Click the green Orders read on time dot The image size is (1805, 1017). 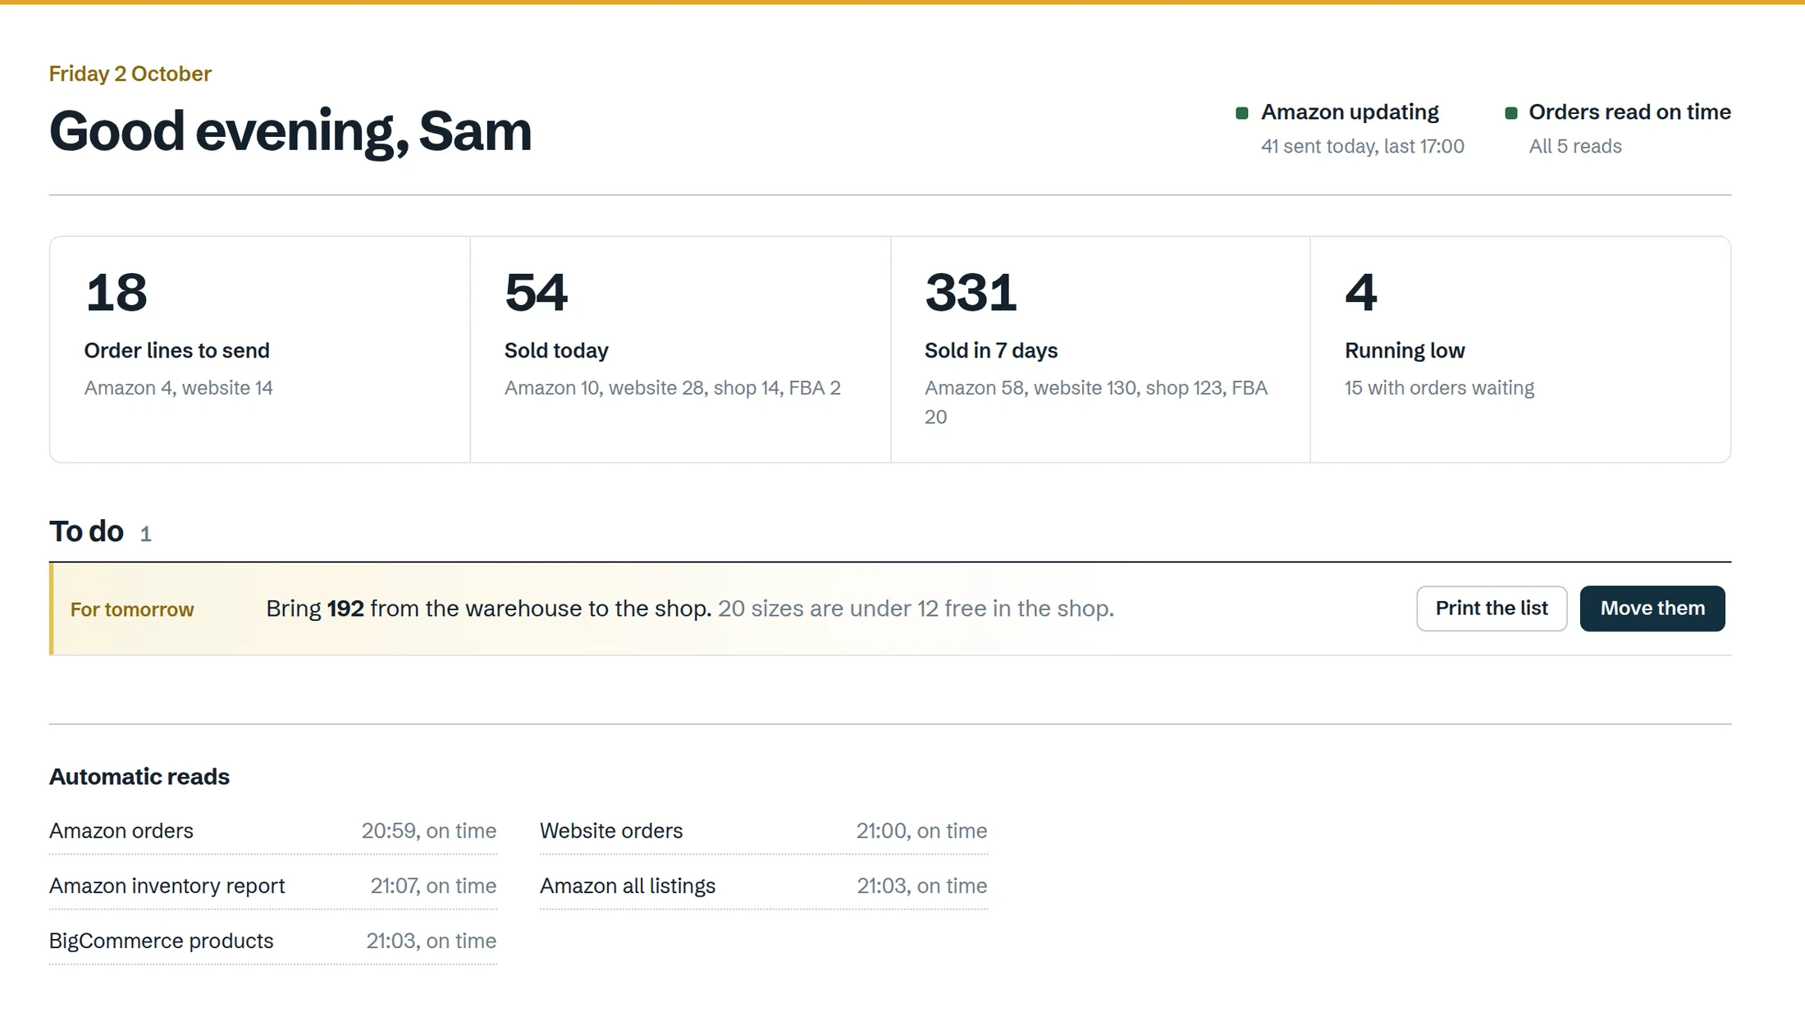point(1511,113)
